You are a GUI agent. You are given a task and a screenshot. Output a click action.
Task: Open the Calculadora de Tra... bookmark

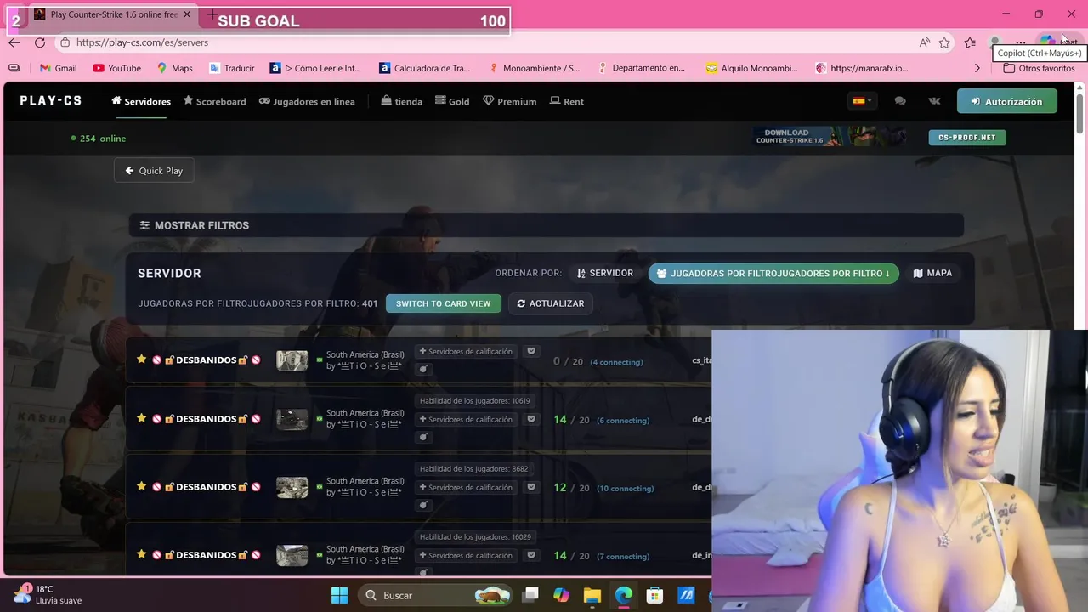pyautogui.click(x=425, y=68)
